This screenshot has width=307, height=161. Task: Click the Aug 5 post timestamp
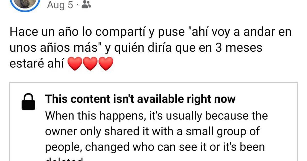60,5
